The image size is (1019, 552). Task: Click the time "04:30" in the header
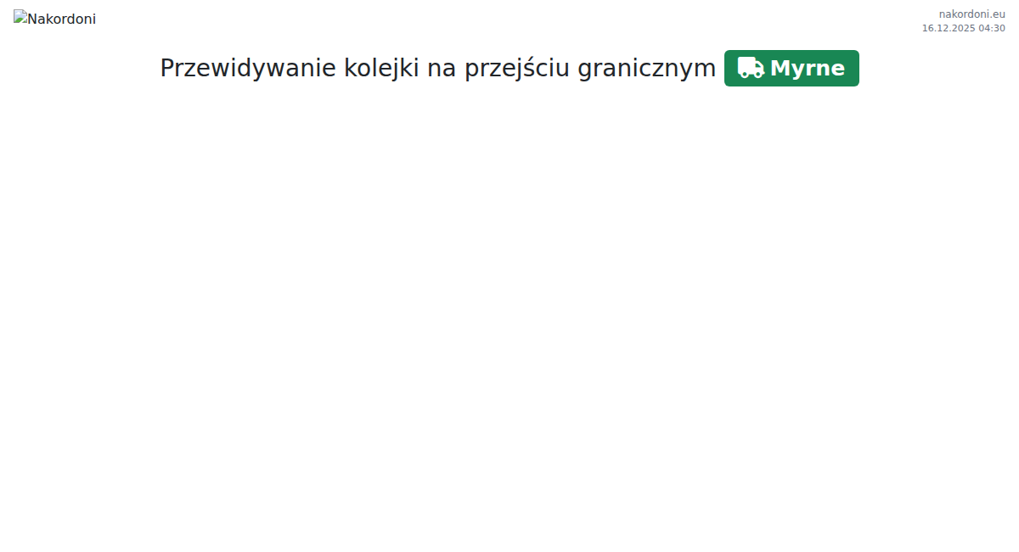pyautogui.click(x=992, y=28)
